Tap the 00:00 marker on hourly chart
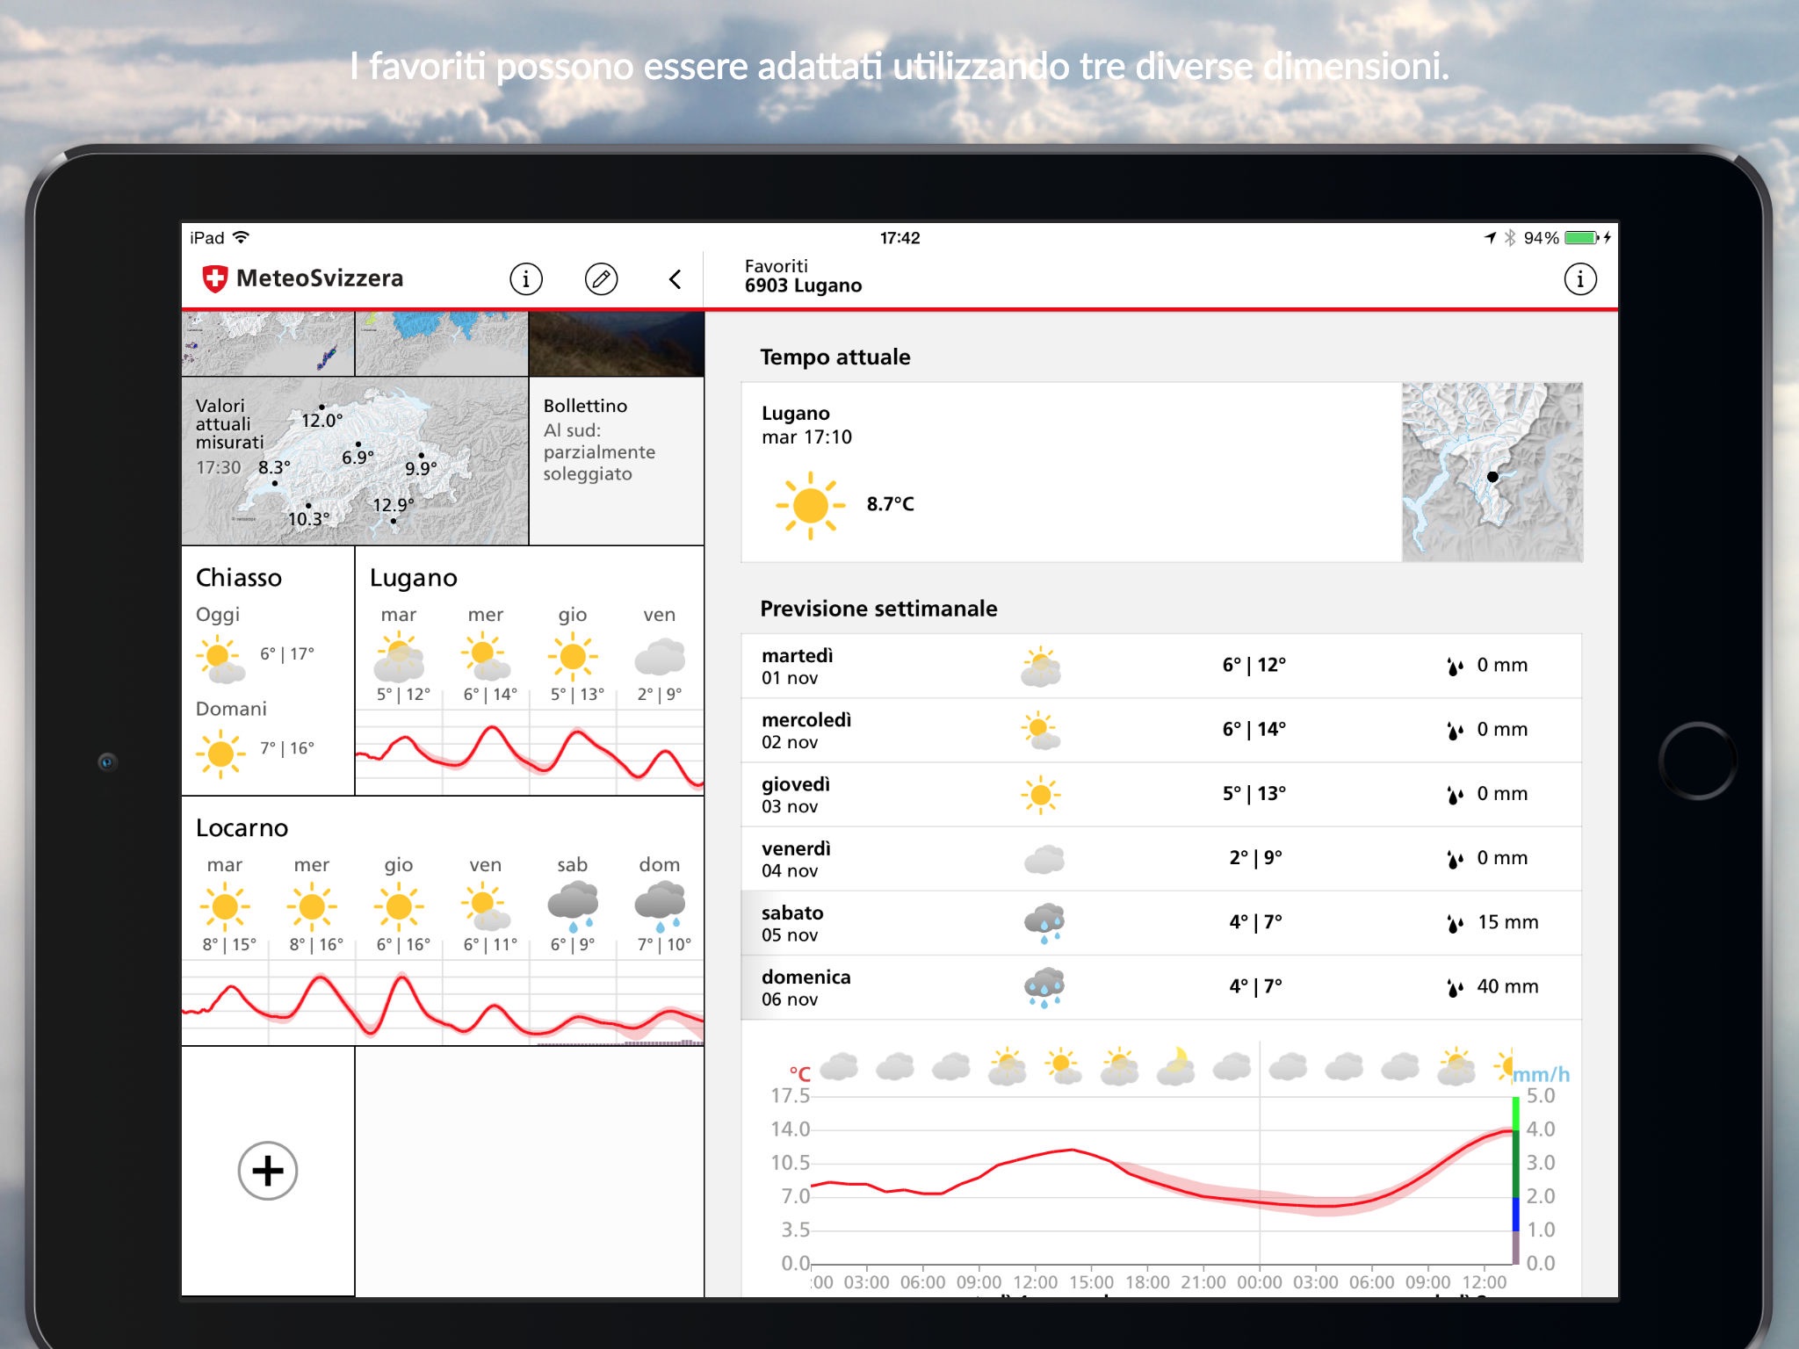1799x1349 pixels. coord(1259,1282)
